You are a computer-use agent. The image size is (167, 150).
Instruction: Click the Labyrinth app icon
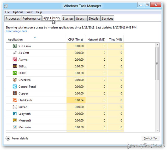coord(15,114)
